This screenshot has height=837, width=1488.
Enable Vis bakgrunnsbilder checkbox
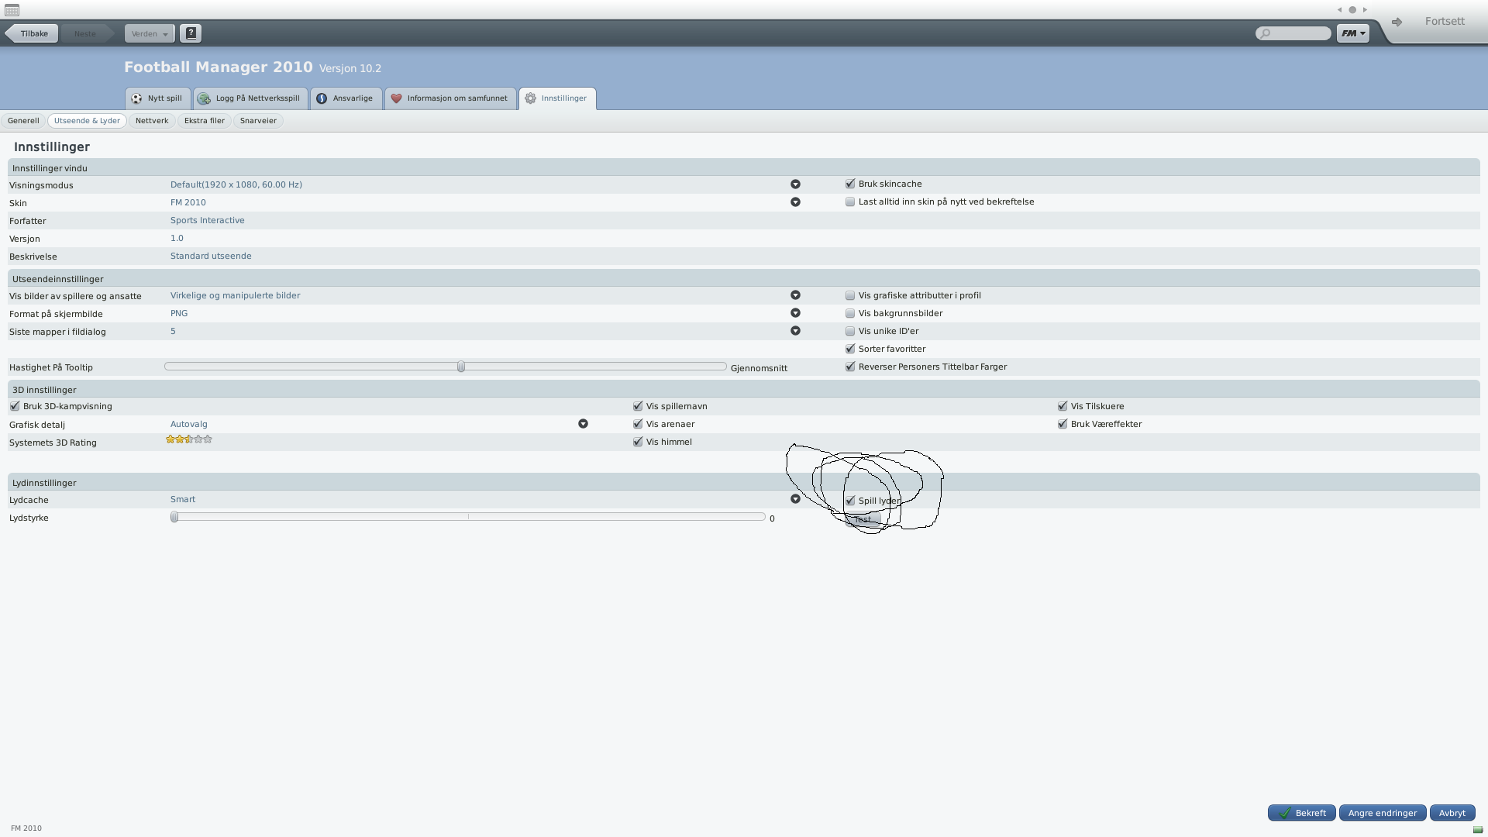tap(850, 313)
